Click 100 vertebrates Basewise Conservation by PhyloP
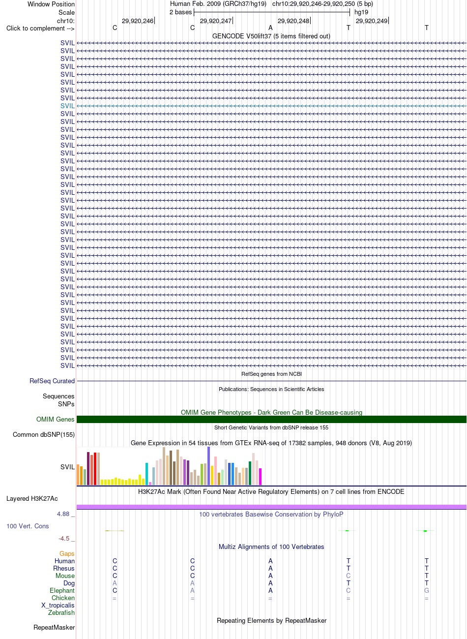The height and width of the screenshot is (639, 467). pyautogui.click(x=271, y=515)
